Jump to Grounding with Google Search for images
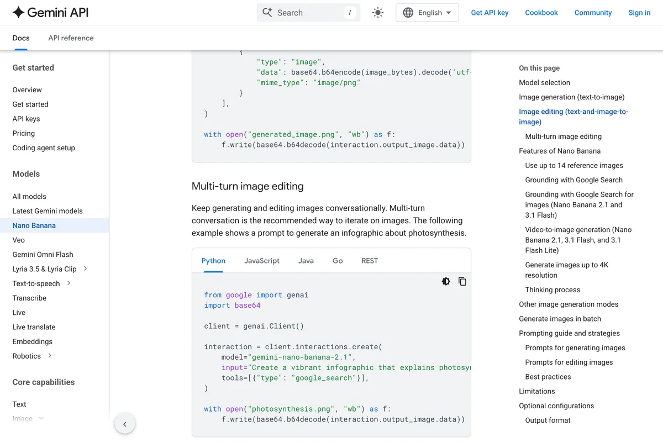Viewport: 663px width, 442px height. pyautogui.click(x=580, y=204)
